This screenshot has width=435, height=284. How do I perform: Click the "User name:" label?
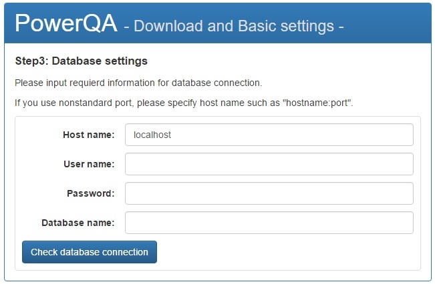(x=89, y=164)
